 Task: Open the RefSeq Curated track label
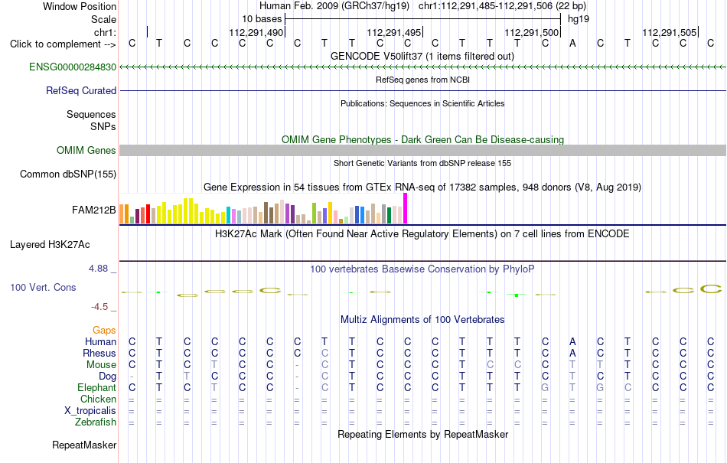tap(81, 91)
